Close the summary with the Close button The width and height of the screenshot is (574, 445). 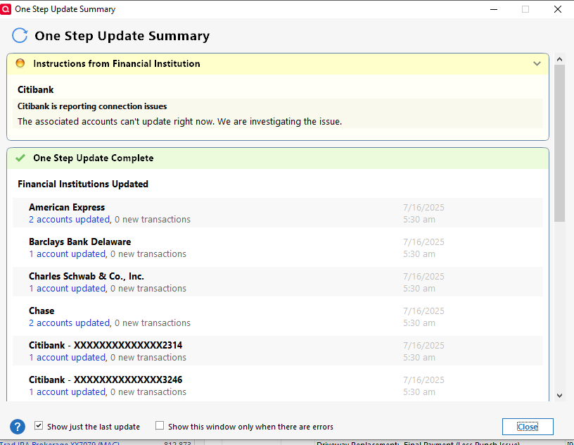click(x=528, y=427)
